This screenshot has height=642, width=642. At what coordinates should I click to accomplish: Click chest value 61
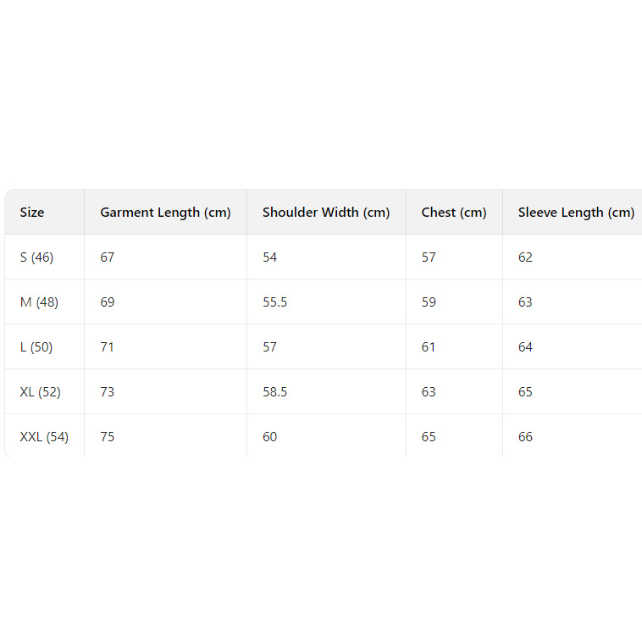[x=429, y=347]
